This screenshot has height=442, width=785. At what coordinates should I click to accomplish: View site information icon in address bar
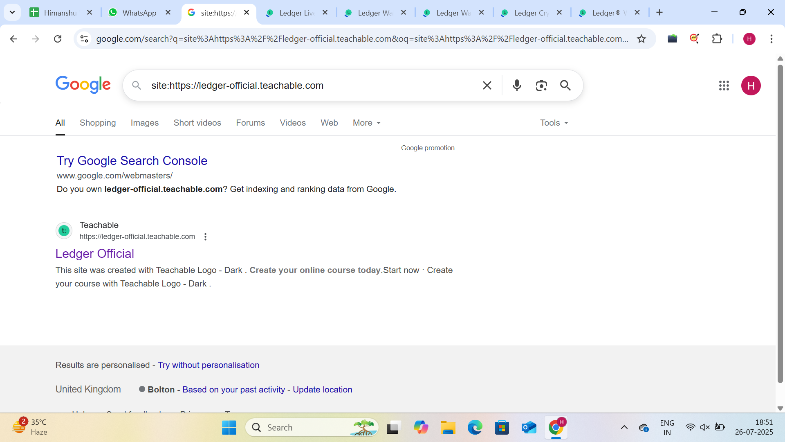point(84,39)
